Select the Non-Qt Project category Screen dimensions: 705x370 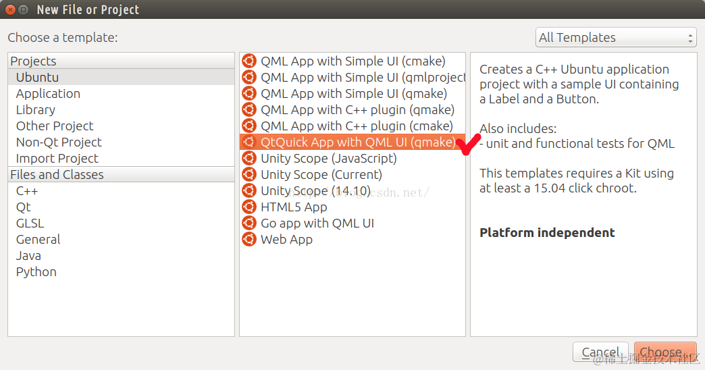[122, 142]
